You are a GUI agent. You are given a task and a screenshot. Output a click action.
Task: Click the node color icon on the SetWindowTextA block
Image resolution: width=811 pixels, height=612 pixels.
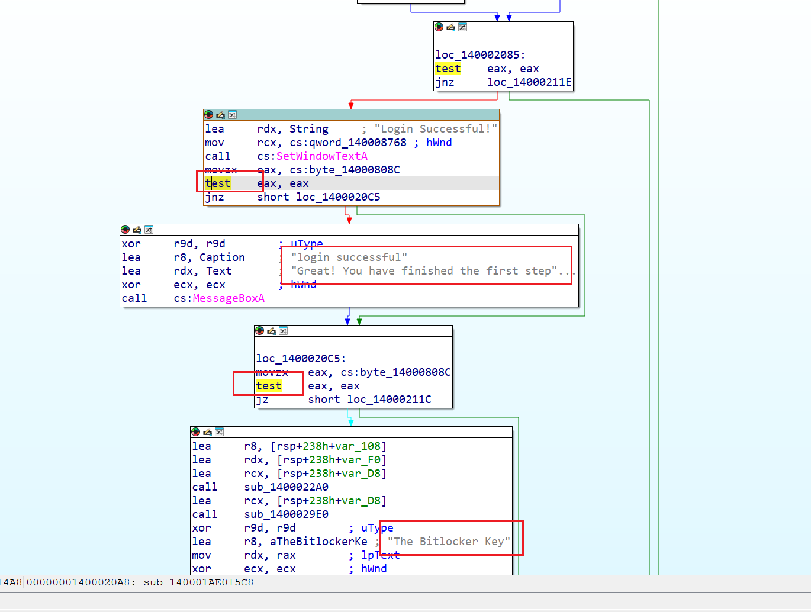[208, 115]
